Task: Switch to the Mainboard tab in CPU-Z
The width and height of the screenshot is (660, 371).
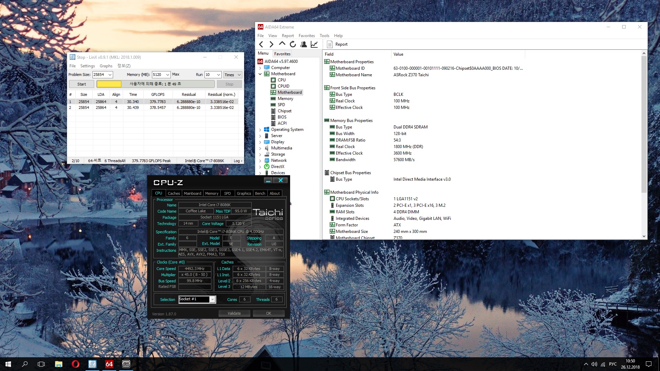Action: click(192, 193)
